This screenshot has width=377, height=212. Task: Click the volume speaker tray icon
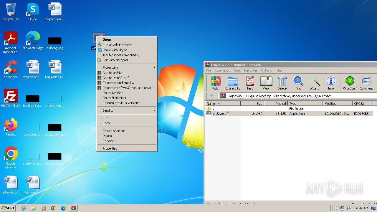pos(335,208)
